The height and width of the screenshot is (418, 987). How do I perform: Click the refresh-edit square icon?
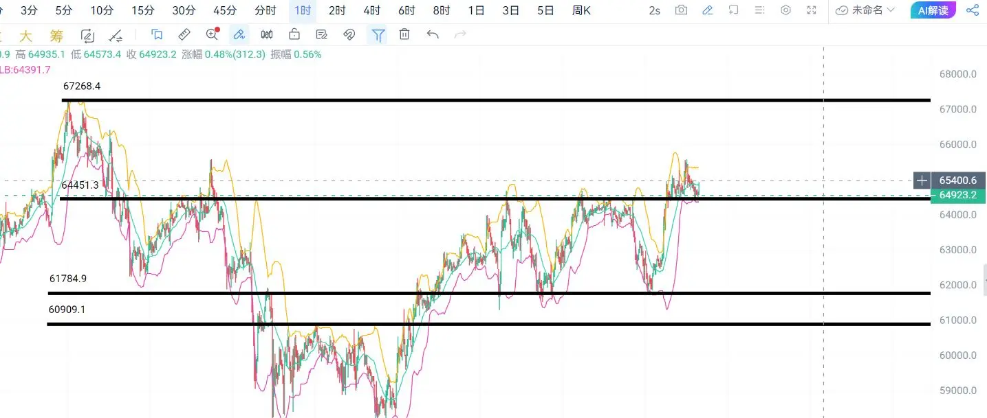(87, 36)
